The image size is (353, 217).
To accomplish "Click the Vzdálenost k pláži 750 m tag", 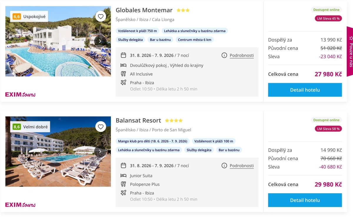I will click(137, 31).
